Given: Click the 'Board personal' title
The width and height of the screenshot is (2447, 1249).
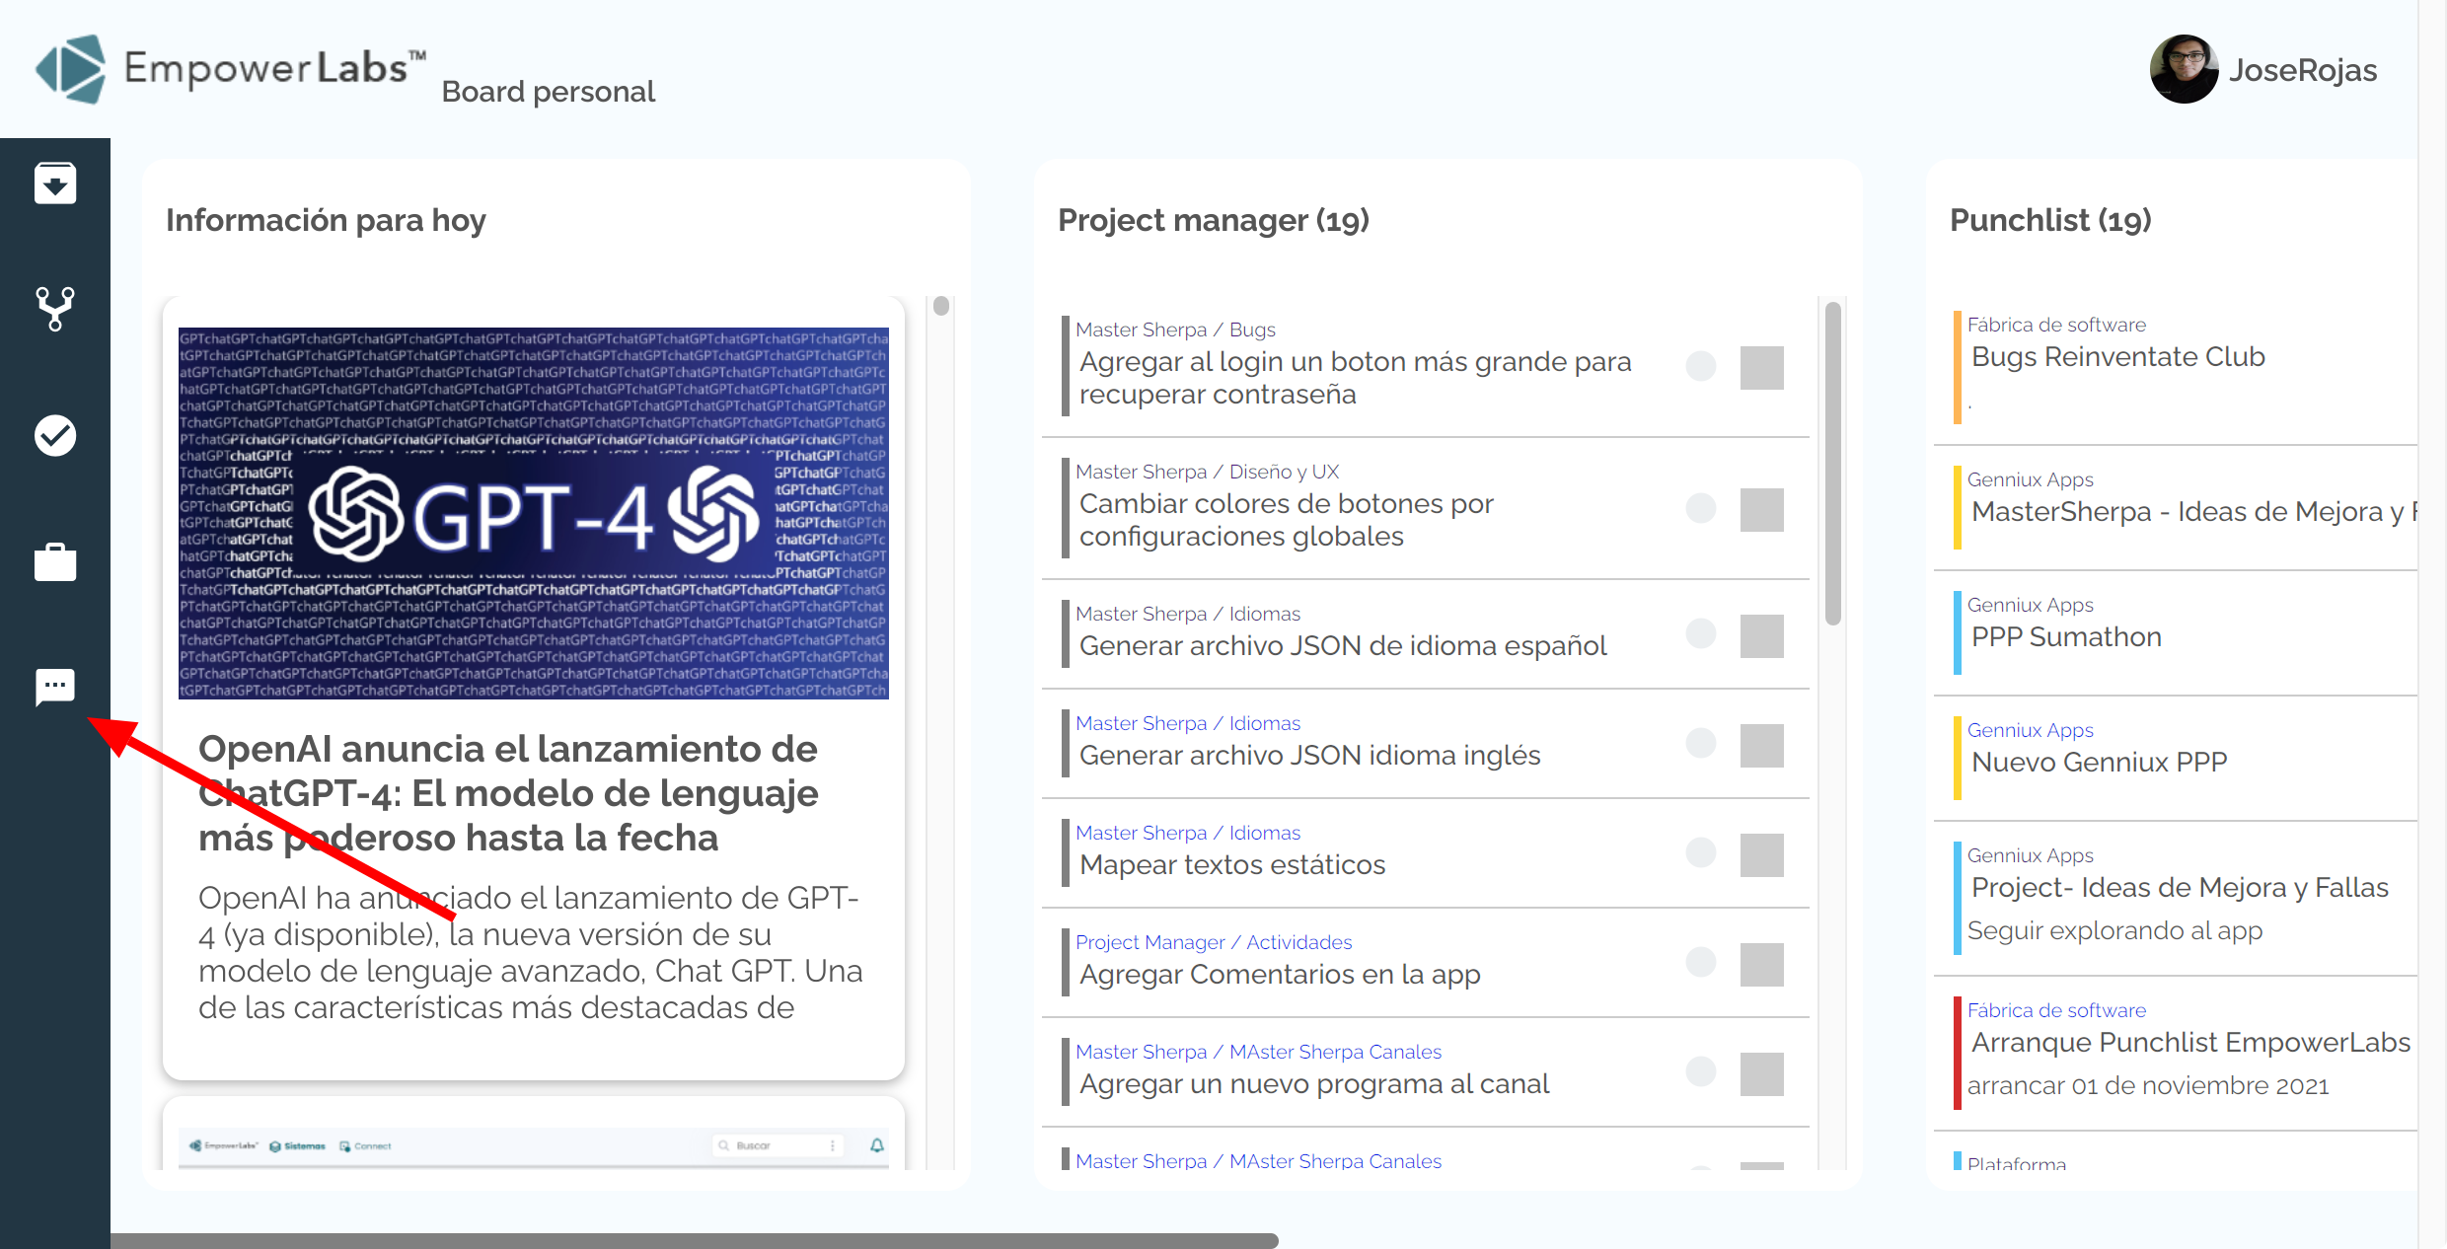Looking at the screenshot, I should coord(548,92).
